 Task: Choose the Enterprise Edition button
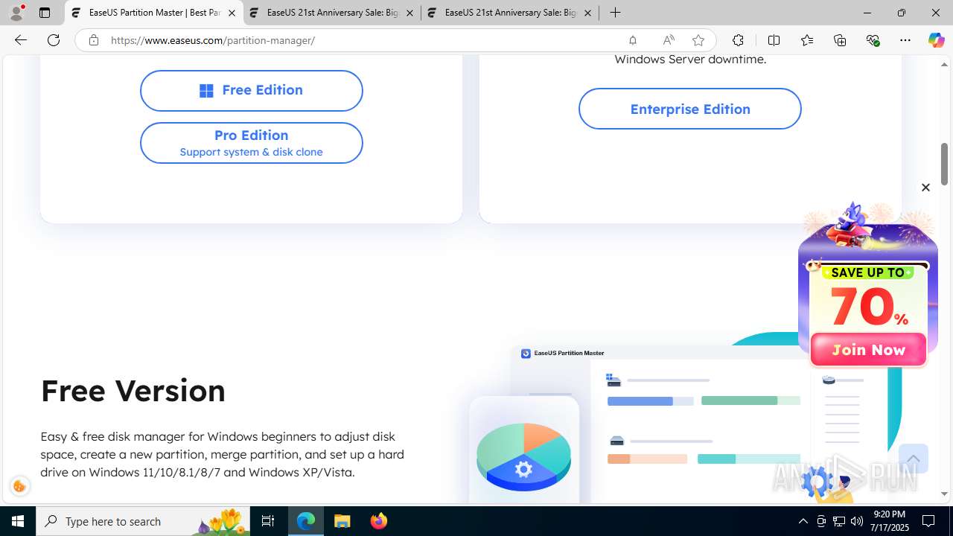(689, 109)
